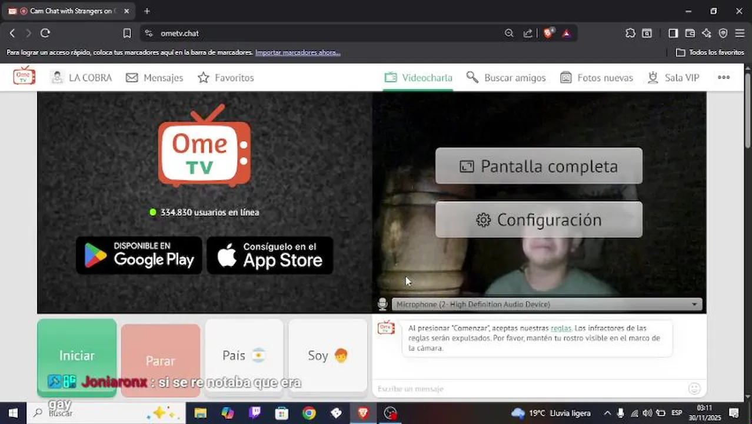
Task: Click the site settings icon in the address bar
Action: pyautogui.click(x=148, y=34)
